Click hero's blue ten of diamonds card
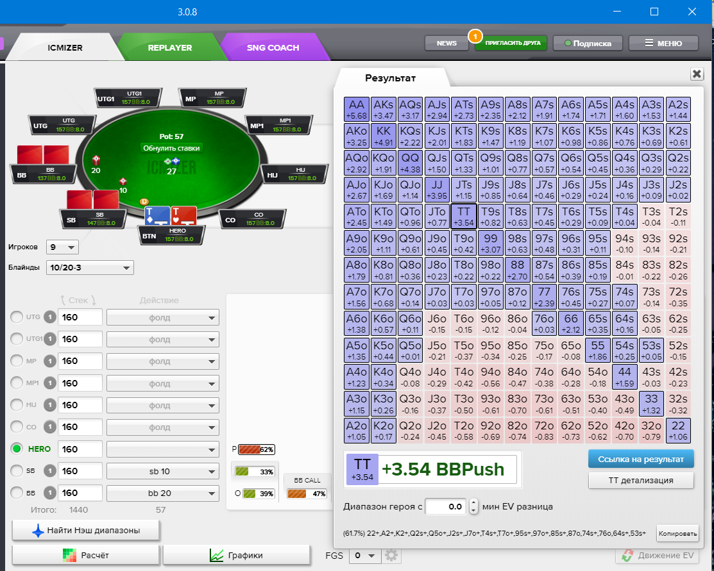The image size is (714, 571). tap(157, 216)
